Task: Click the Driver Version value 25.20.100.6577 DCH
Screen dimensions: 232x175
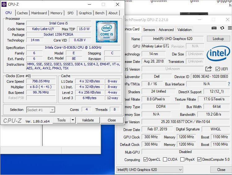Action: [186, 122]
